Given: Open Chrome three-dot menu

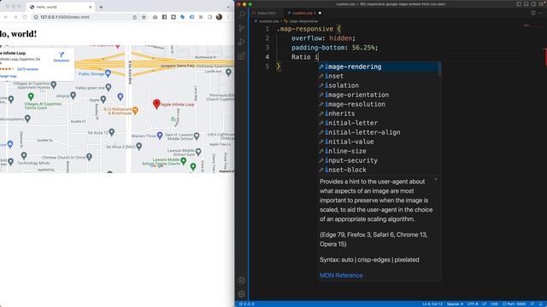Looking at the screenshot, I should (228, 17).
